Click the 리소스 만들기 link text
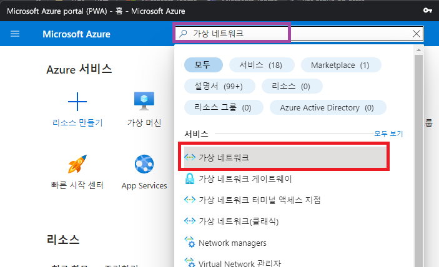The width and height of the screenshot is (439, 267). (x=77, y=122)
